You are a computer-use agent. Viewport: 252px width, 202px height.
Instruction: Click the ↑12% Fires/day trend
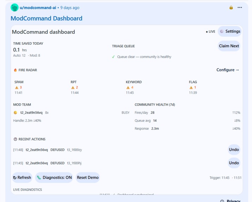click(236, 113)
